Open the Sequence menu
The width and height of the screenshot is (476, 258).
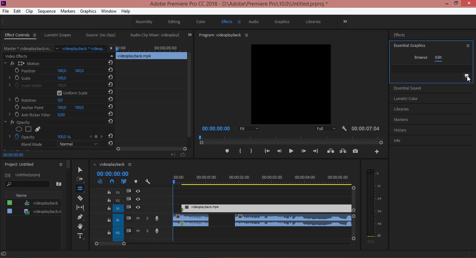pyautogui.click(x=47, y=11)
